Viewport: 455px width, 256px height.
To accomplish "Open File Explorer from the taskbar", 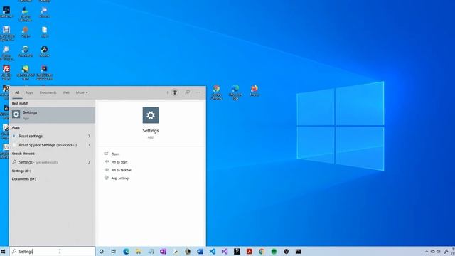I will 139,251.
